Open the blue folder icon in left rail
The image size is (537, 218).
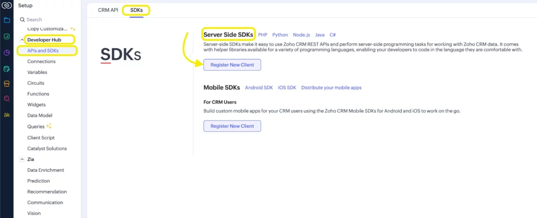click(x=6, y=20)
